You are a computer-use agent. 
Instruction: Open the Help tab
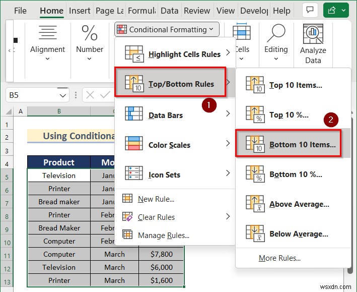click(x=281, y=11)
